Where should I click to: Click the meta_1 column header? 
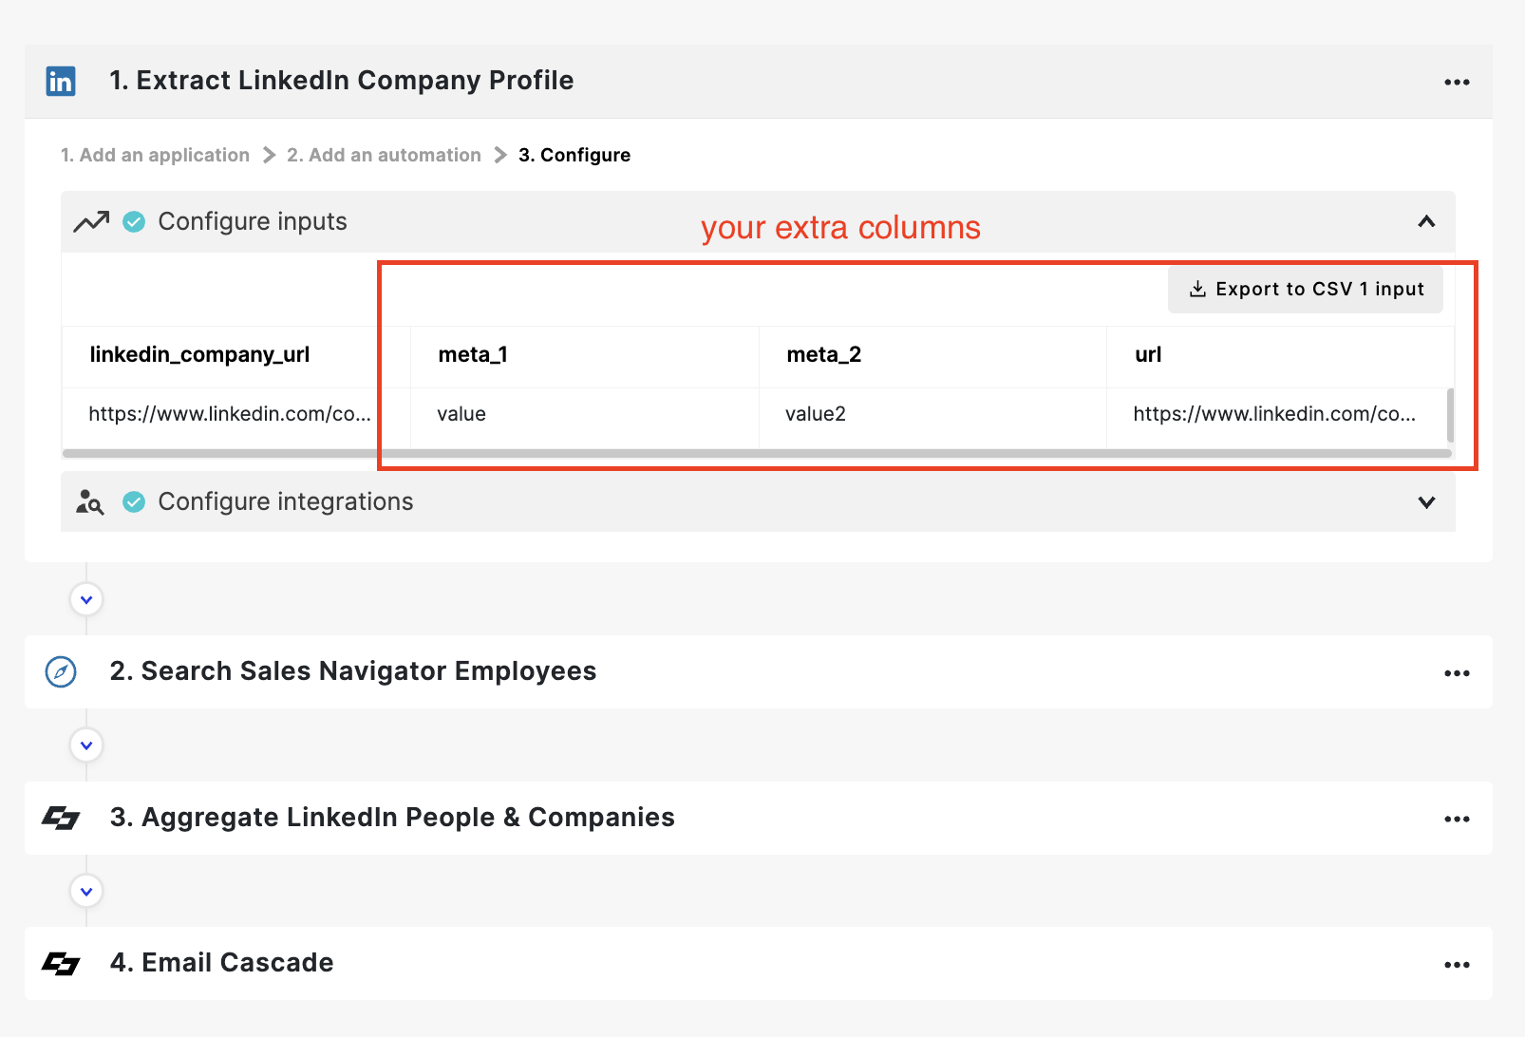coord(585,356)
